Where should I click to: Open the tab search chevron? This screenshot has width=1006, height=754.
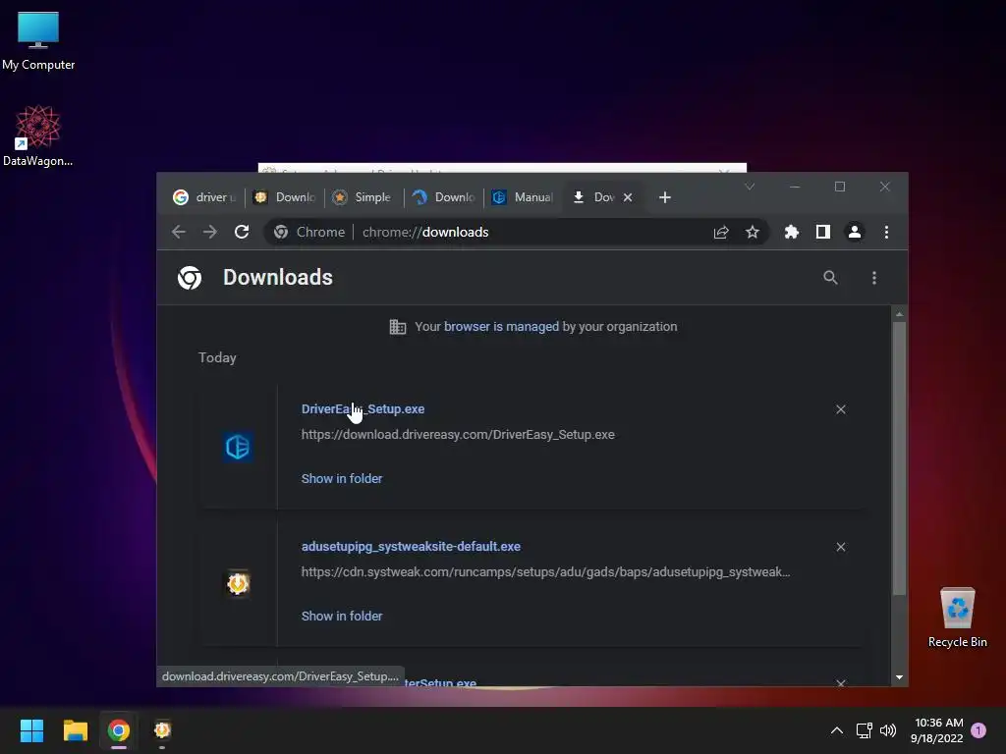(x=750, y=187)
